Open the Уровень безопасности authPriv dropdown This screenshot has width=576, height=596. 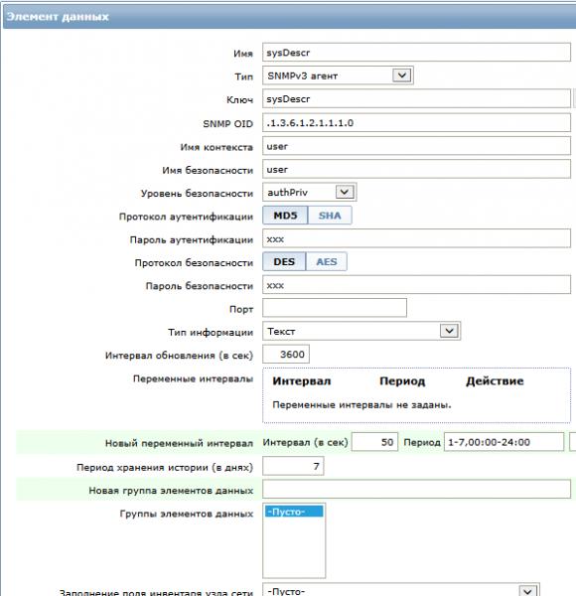coord(309,193)
